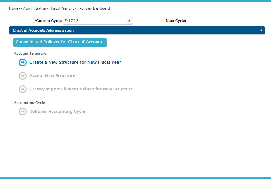Screen dimensions: 271x179
Task: Click arrow icon beside Rollover Accounting Cycle
Action: [23, 111]
